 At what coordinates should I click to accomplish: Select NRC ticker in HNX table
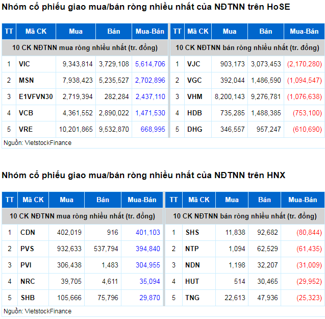click(28, 281)
